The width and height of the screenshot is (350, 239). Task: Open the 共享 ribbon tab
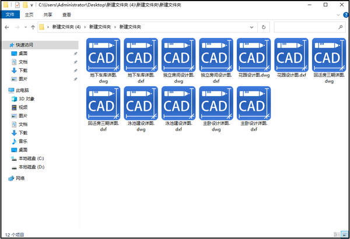pos(48,15)
